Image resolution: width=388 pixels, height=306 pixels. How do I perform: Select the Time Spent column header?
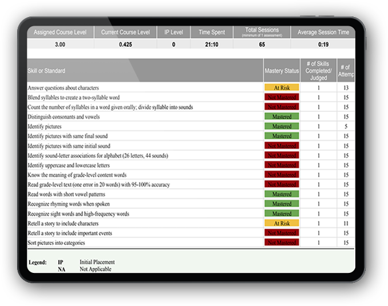[x=212, y=33]
